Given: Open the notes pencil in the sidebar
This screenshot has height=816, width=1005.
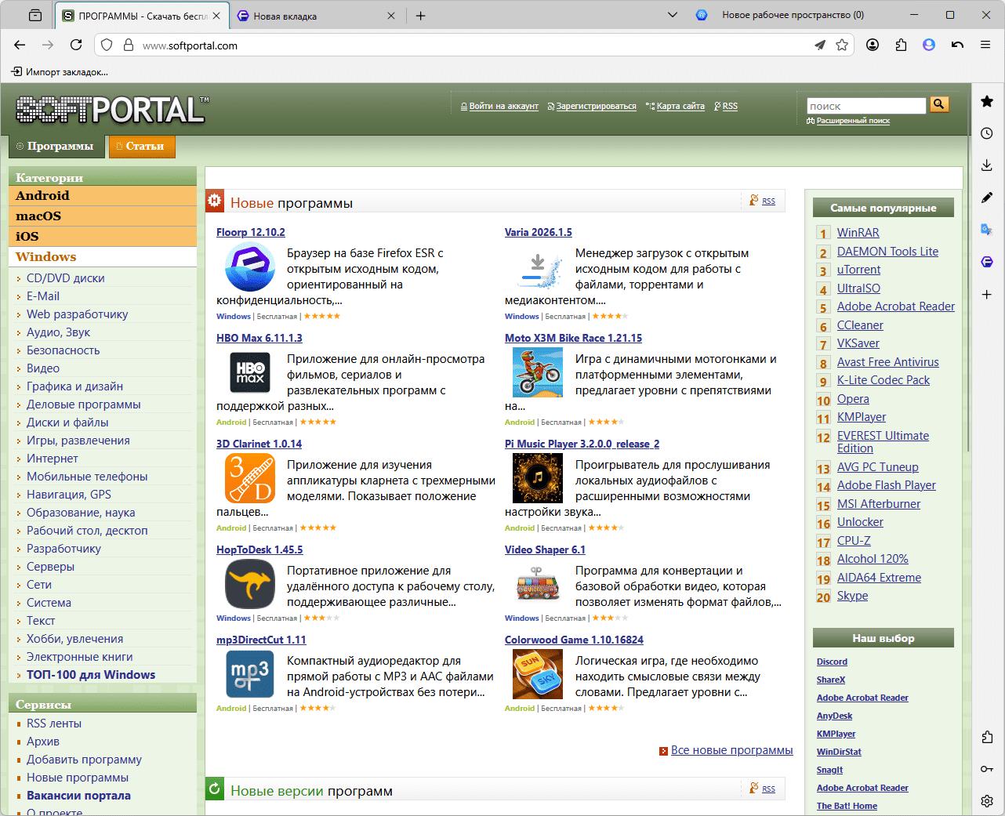Looking at the screenshot, I should click(987, 198).
